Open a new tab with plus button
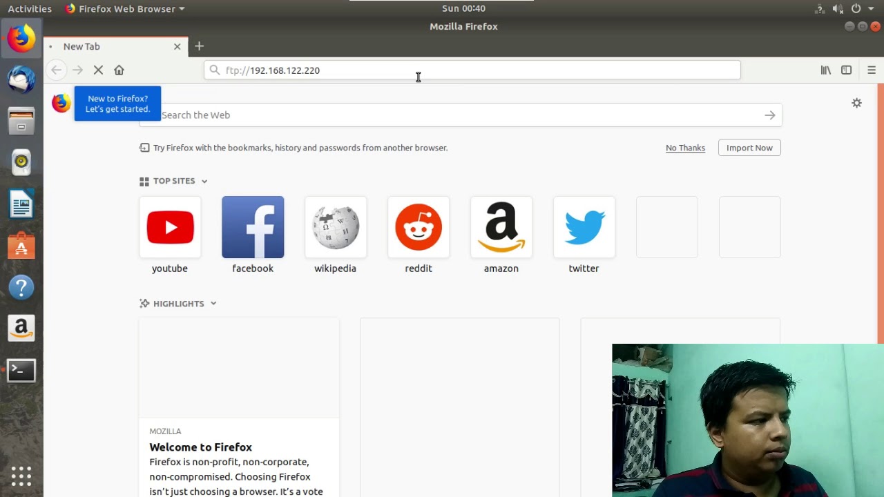Image resolution: width=884 pixels, height=497 pixels. (199, 46)
